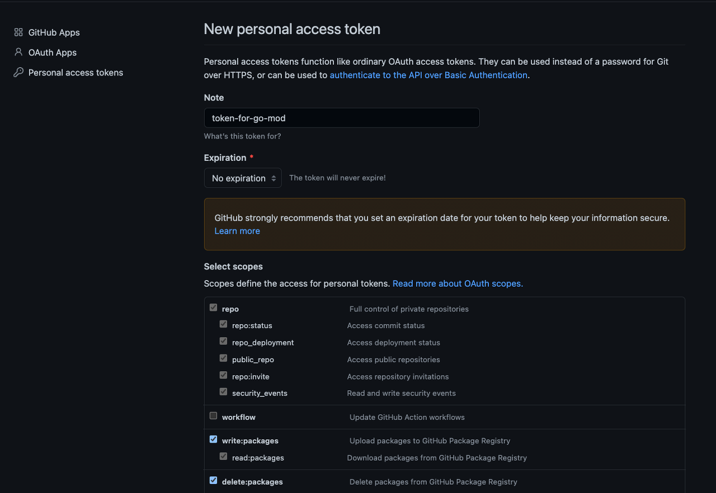Viewport: 716px width, 493px height.
Task: Toggle the repo scope checkbox
Action: [x=213, y=307]
